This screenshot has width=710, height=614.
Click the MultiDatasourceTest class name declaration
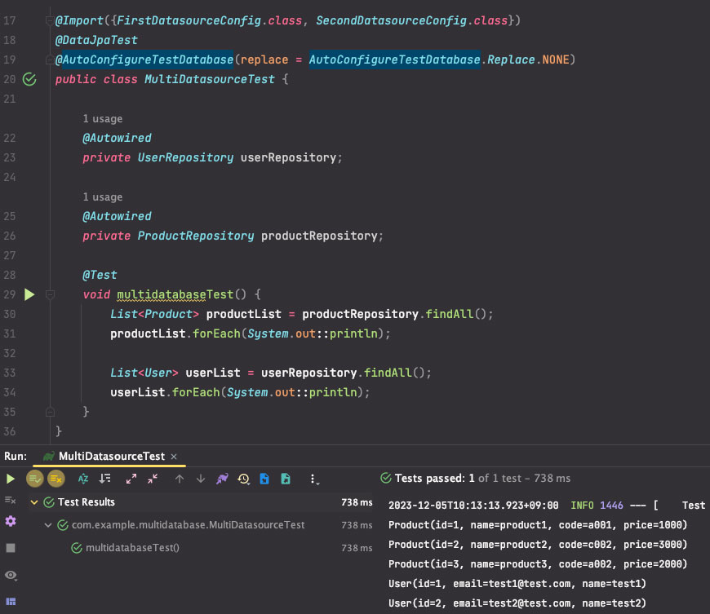tap(210, 79)
